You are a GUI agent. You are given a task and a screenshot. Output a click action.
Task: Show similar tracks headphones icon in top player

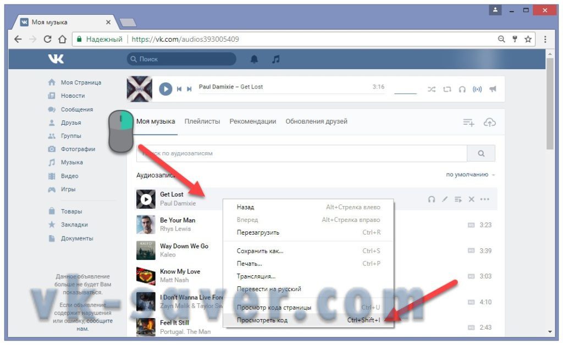click(462, 90)
